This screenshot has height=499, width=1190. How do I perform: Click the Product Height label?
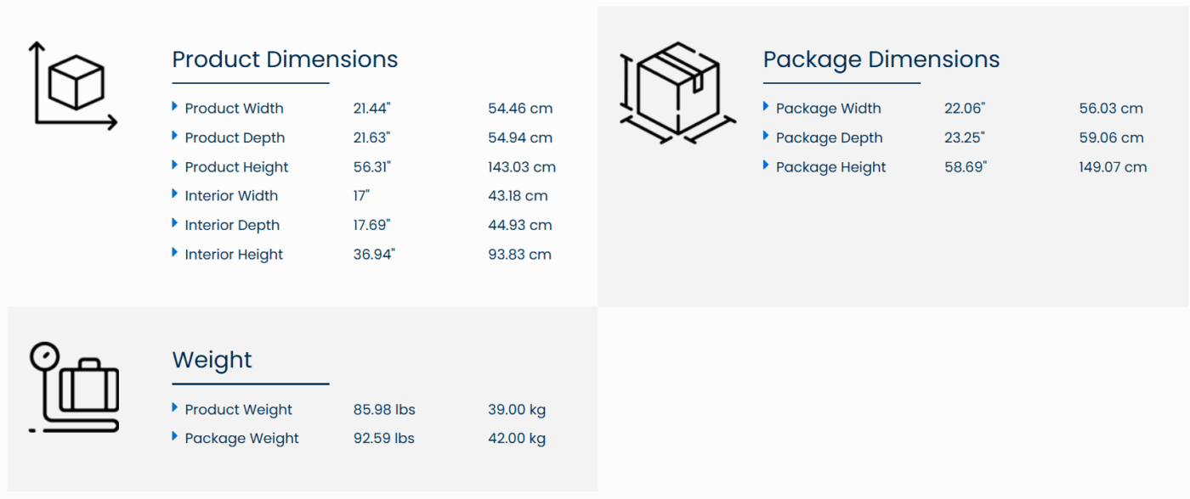pos(236,167)
